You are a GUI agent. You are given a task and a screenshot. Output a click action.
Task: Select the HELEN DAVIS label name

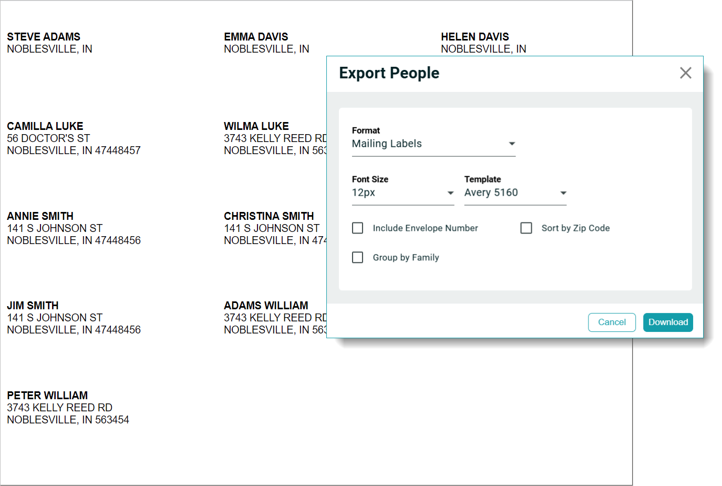[475, 37]
